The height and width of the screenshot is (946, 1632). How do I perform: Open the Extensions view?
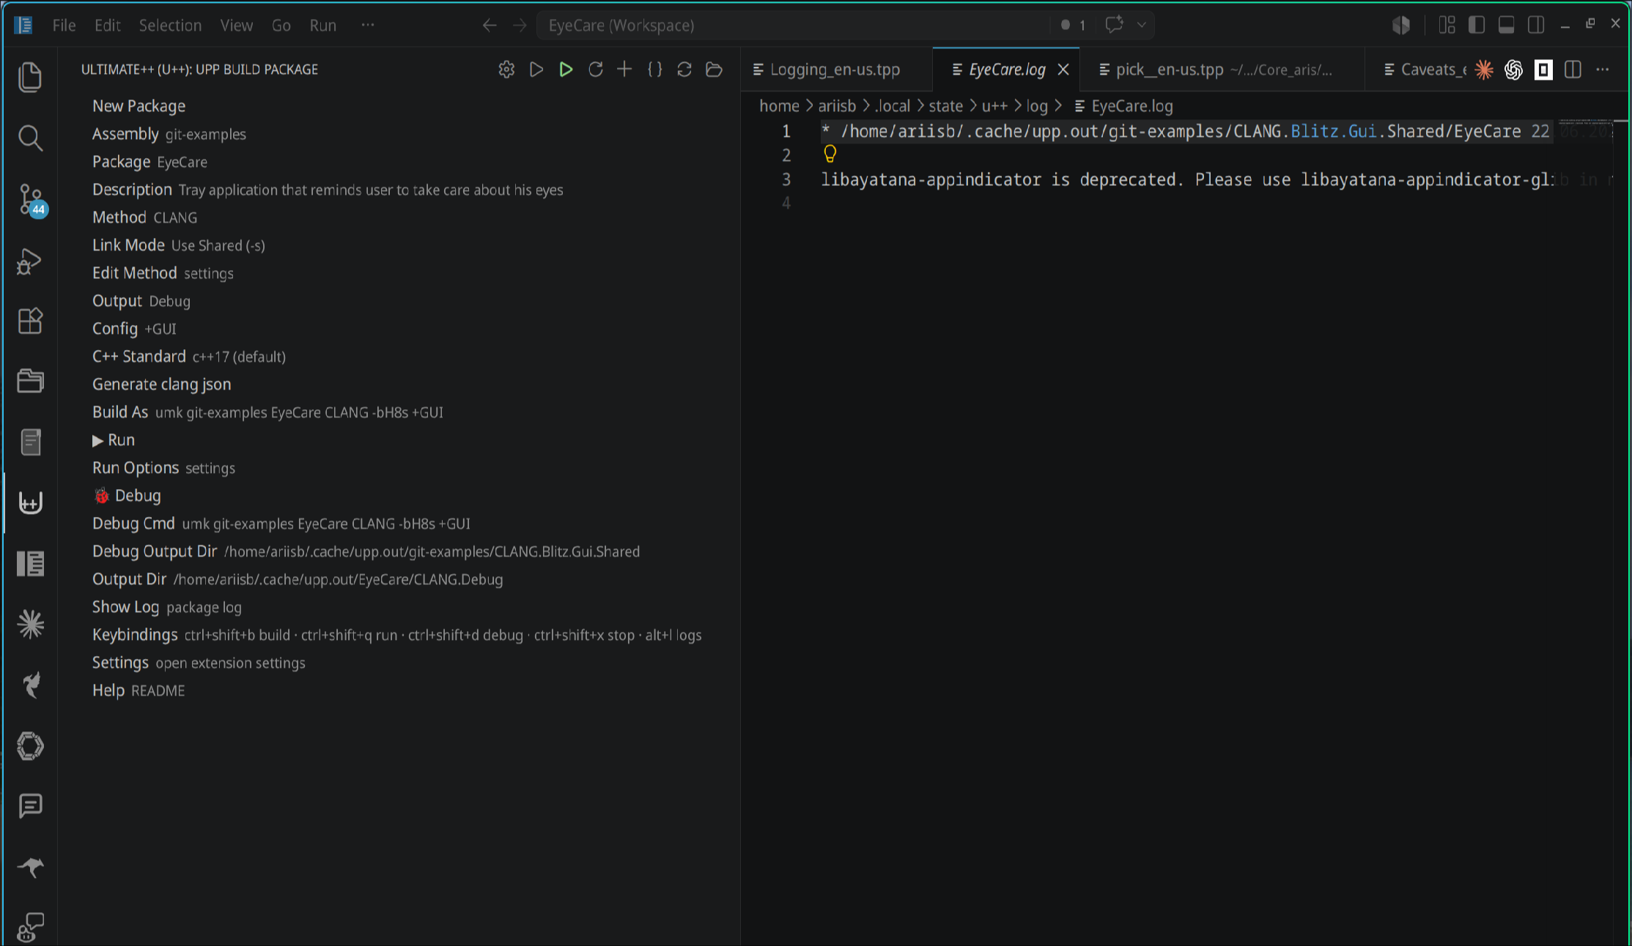tap(30, 321)
